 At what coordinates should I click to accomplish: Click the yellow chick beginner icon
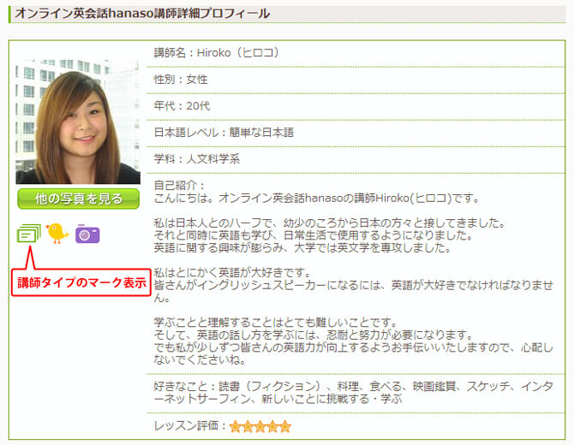57,233
